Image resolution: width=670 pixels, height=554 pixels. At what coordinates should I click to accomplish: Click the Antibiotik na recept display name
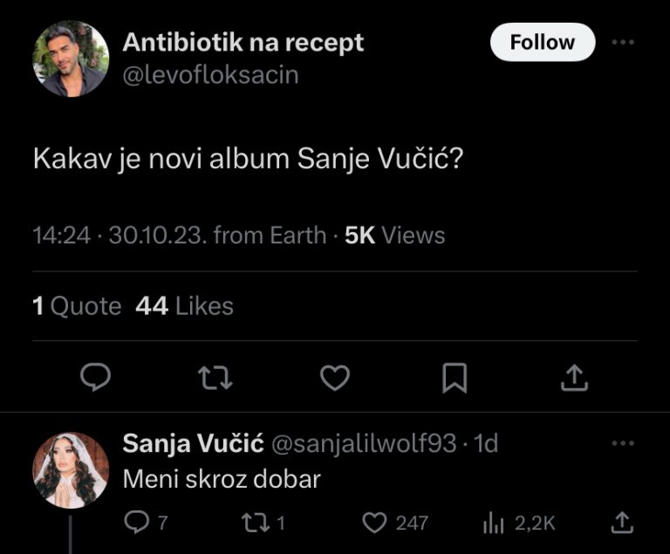coord(243,42)
